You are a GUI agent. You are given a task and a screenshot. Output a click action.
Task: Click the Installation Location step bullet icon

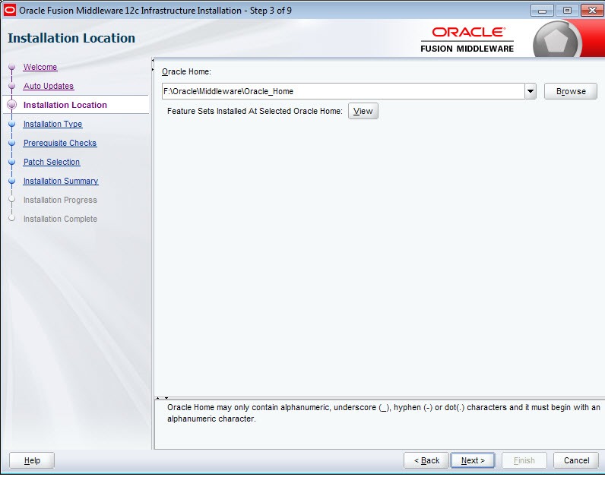tap(12, 105)
